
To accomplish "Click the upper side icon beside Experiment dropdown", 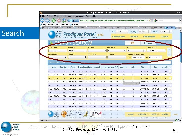I will 169,50.
